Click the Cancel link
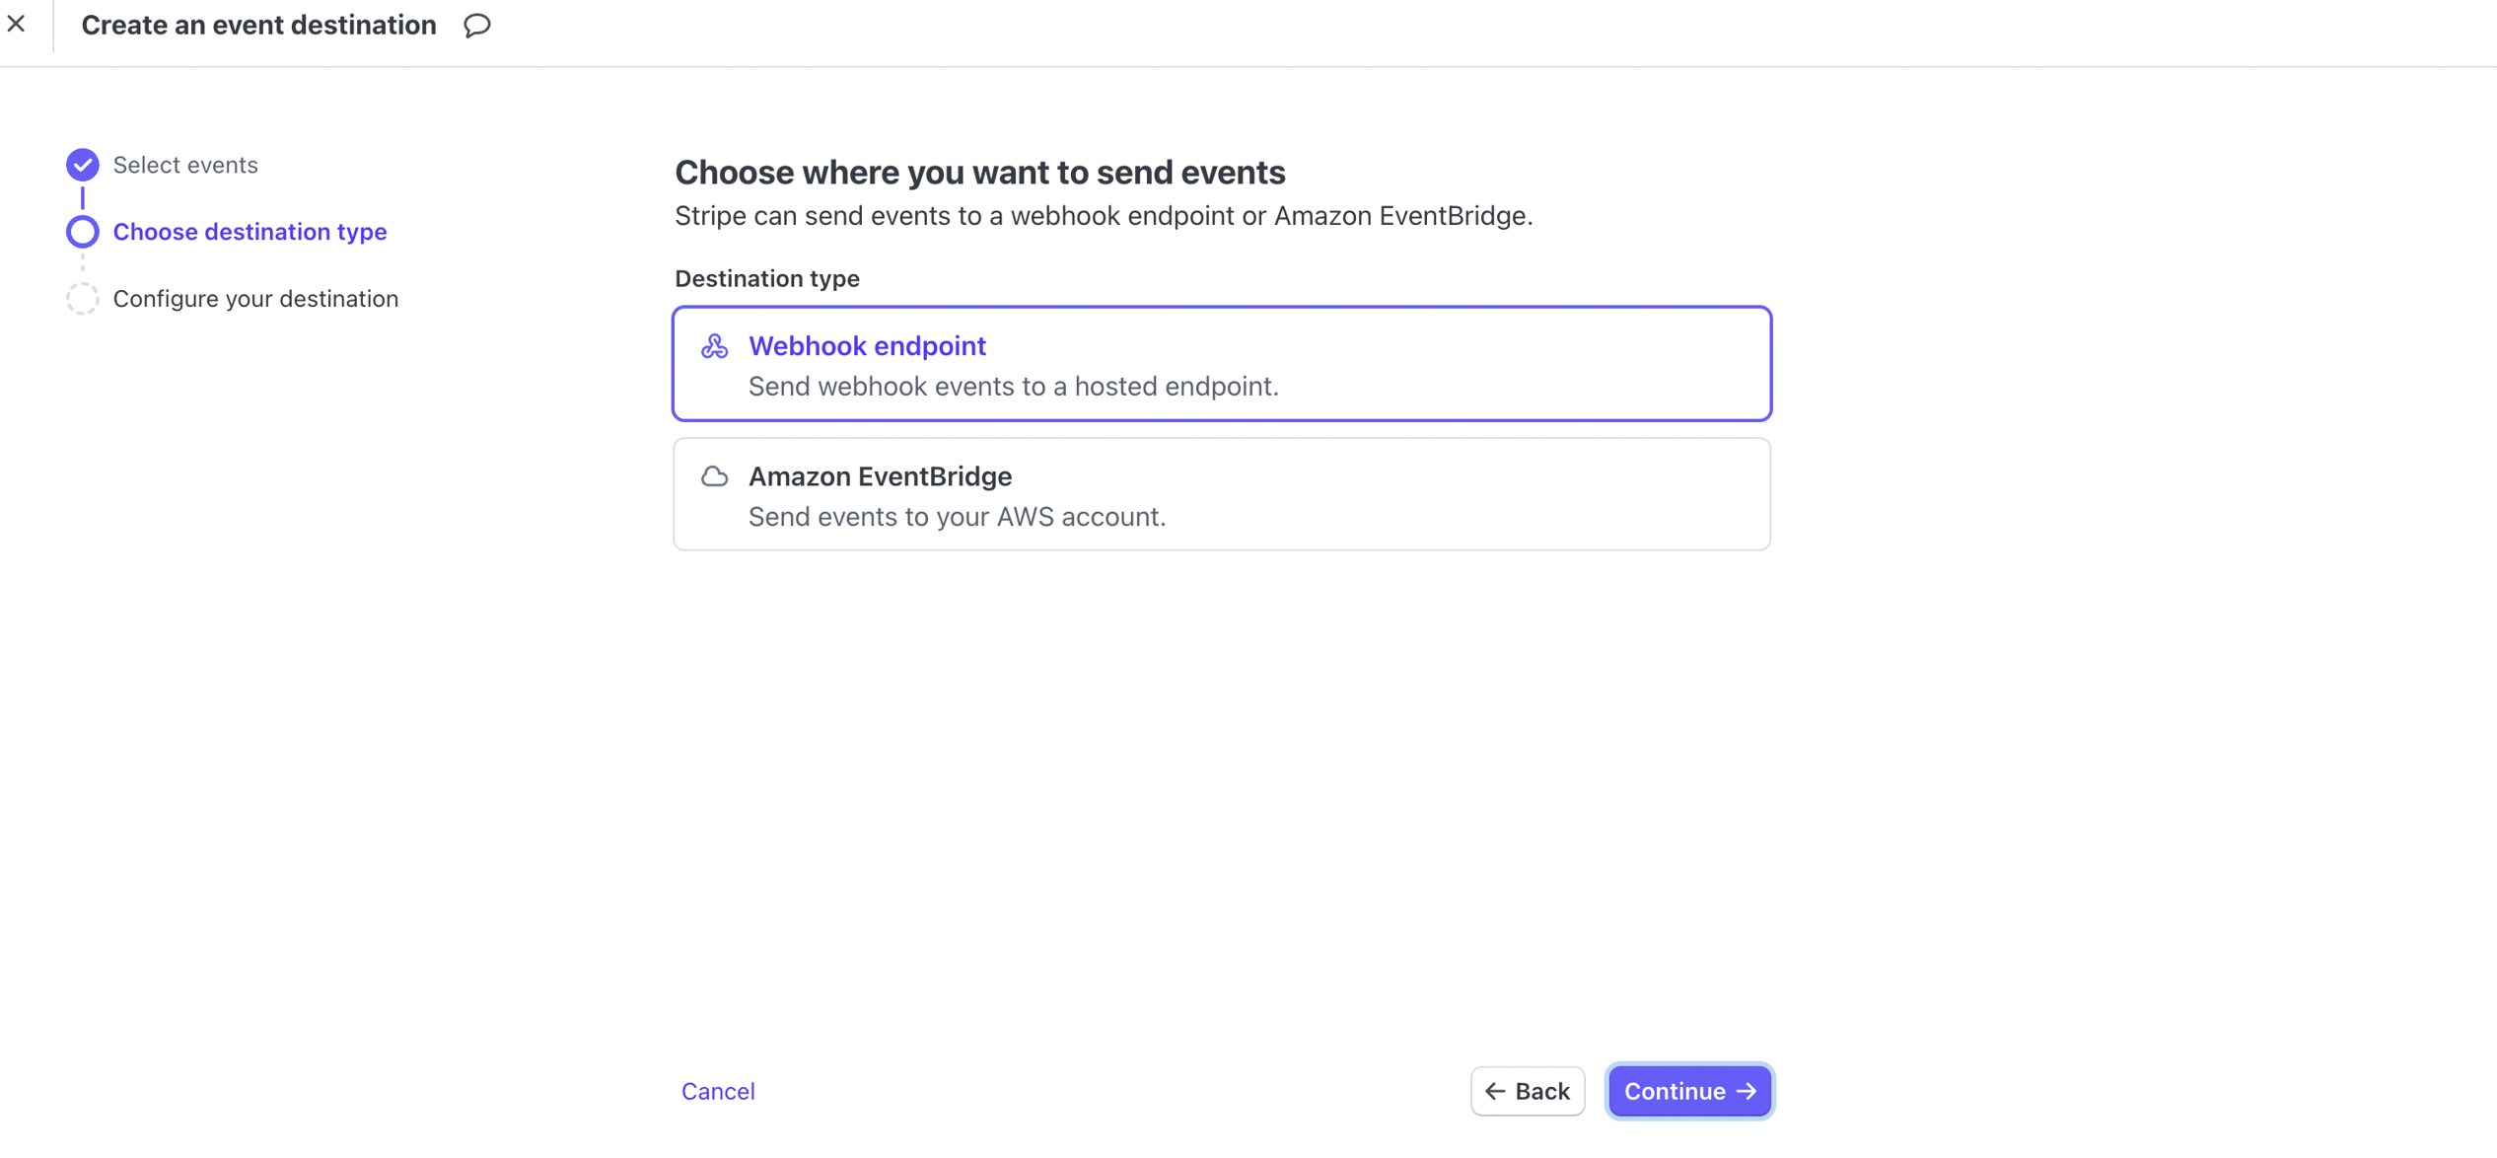 (x=718, y=1091)
